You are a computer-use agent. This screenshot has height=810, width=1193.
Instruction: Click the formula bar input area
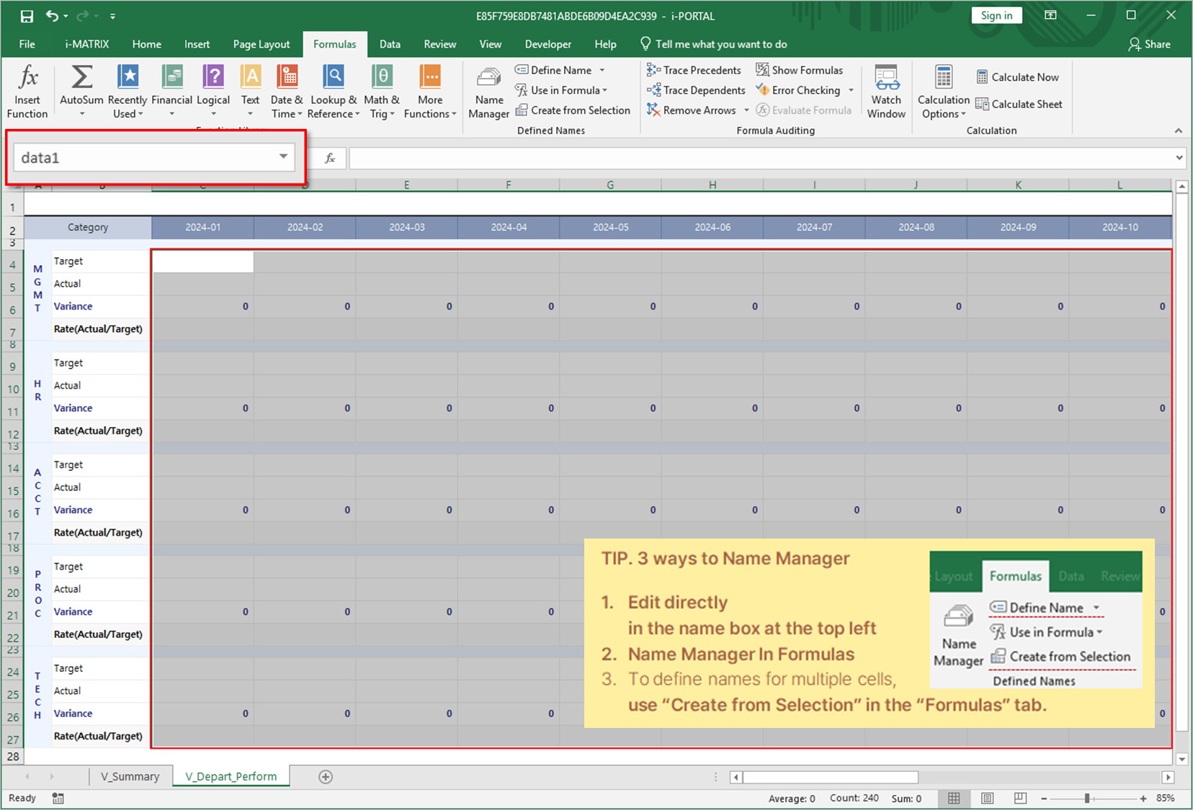pos(720,157)
